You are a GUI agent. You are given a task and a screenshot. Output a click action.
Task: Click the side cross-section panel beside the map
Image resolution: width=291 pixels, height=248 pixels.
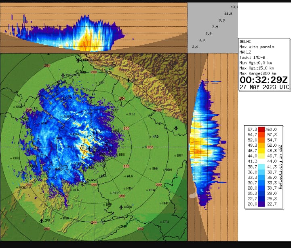[213, 147]
